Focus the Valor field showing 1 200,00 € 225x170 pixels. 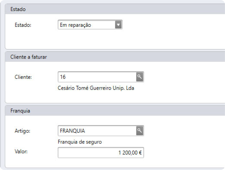[x=101, y=153]
